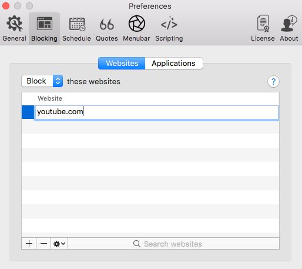Expand the gear actions menu
The height and width of the screenshot is (269, 302).
(59, 244)
